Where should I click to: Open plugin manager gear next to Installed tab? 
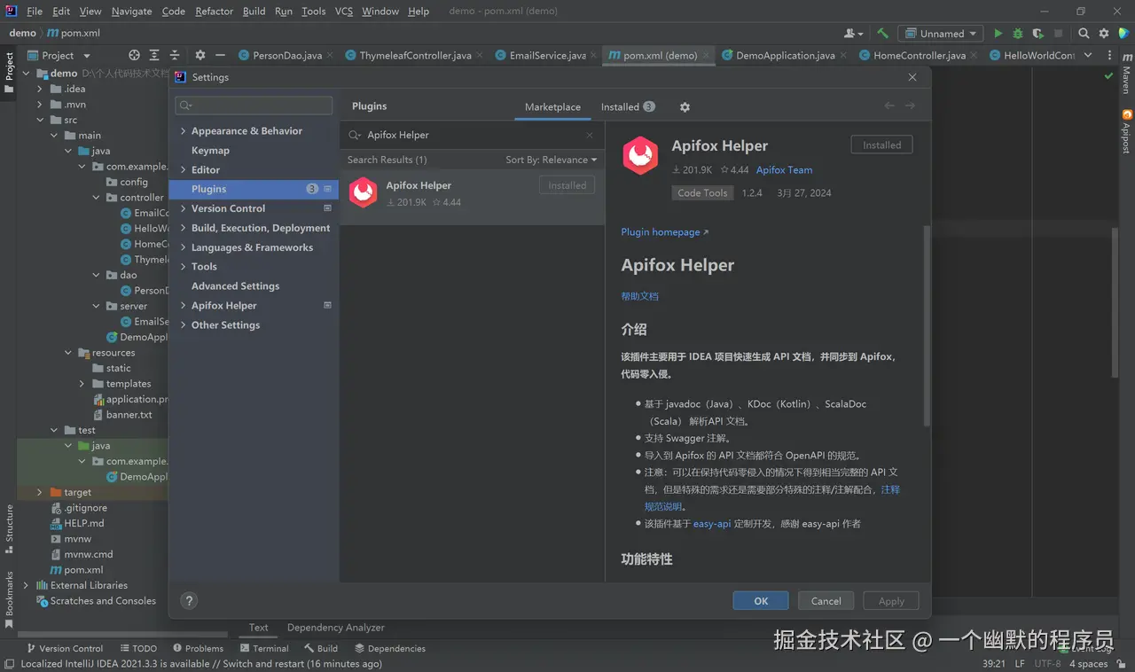pyautogui.click(x=685, y=106)
